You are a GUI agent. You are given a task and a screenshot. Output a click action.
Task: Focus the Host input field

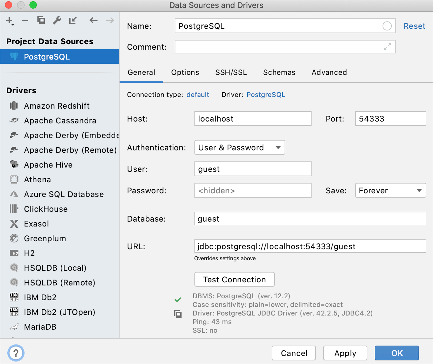point(253,119)
